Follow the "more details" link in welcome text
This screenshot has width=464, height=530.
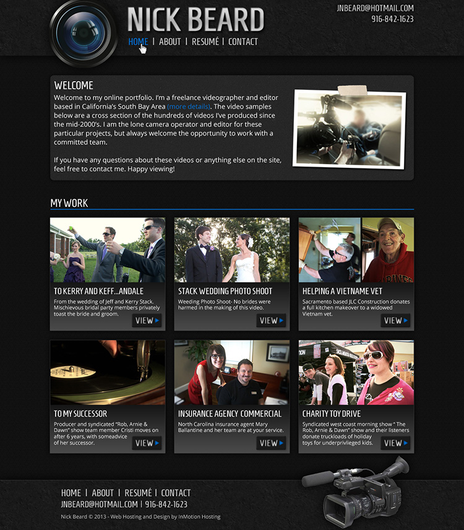[189, 106]
